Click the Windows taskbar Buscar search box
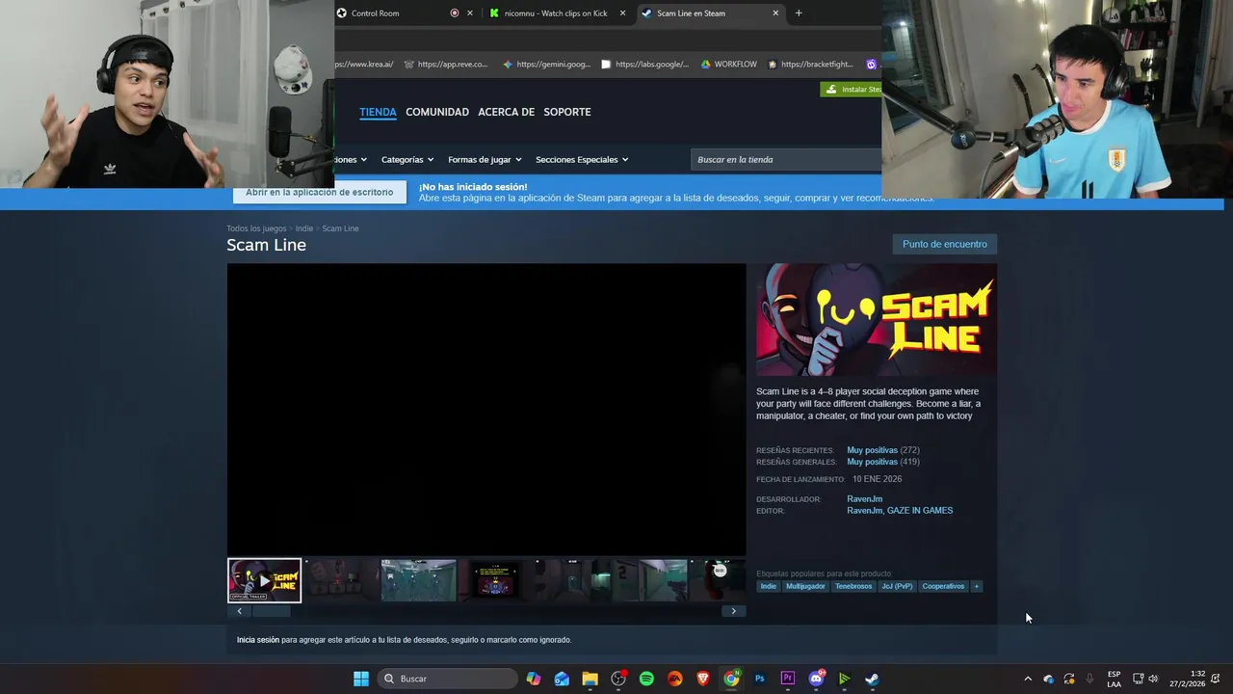Viewport: 1233px width, 694px height. 447,679
